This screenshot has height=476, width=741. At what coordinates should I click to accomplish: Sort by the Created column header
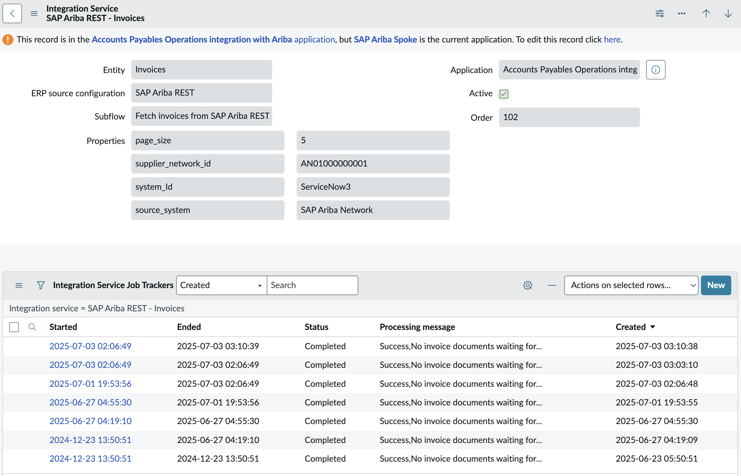pos(631,327)
